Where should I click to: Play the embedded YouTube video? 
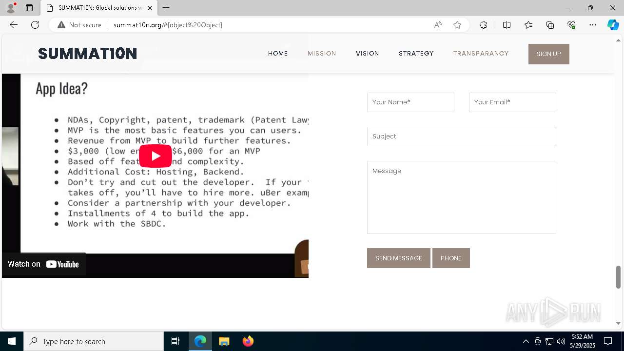coord(156,156)
